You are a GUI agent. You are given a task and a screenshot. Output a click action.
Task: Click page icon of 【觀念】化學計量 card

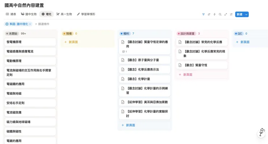[x=123, y=79]
